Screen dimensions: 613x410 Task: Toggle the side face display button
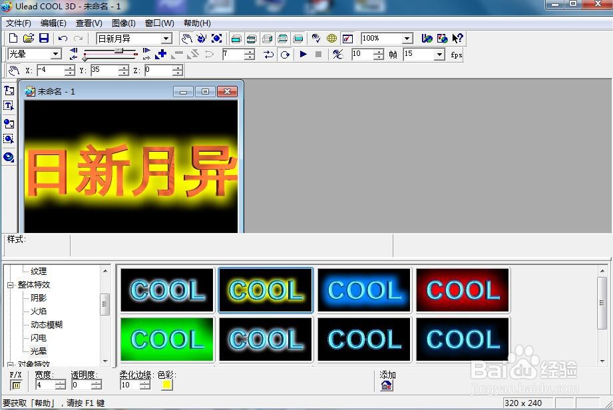pyautogui.click(x=267, y=39)
